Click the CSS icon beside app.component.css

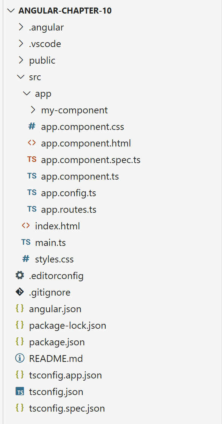pos(31,126)
